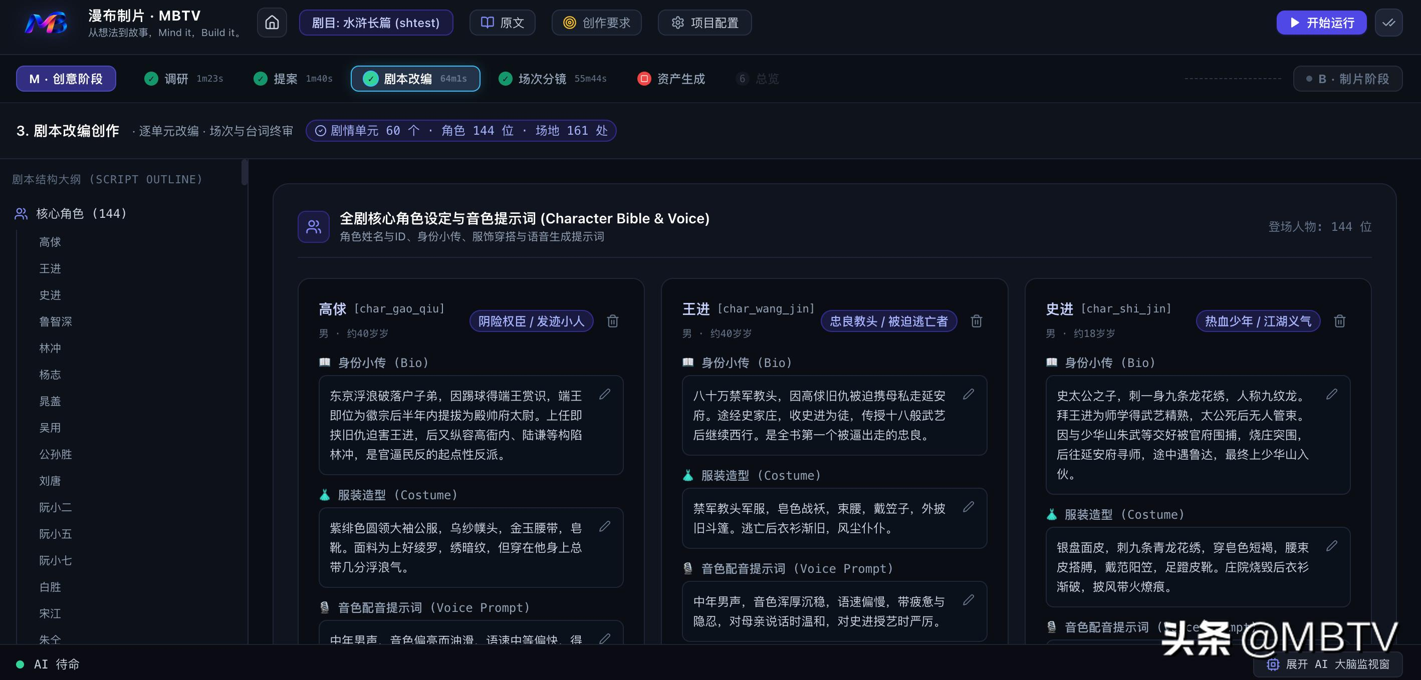The image size is (1421, 680).
Task: Click the double-check icon beside 开始运行
Action: point(1388,23)
